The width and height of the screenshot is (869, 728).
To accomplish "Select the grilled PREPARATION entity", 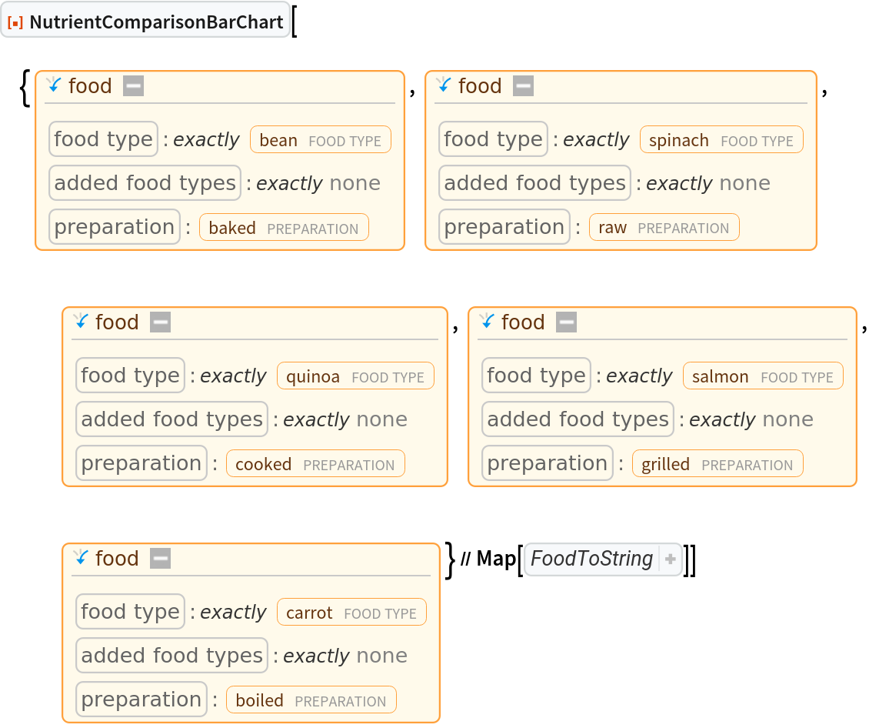I will 717,463.
